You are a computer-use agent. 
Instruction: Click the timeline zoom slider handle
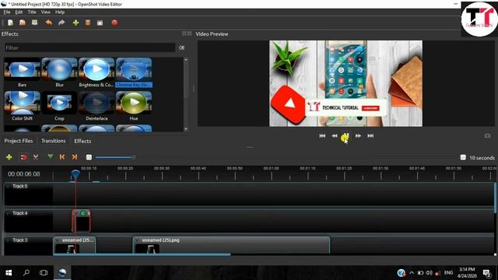point(133,157)
